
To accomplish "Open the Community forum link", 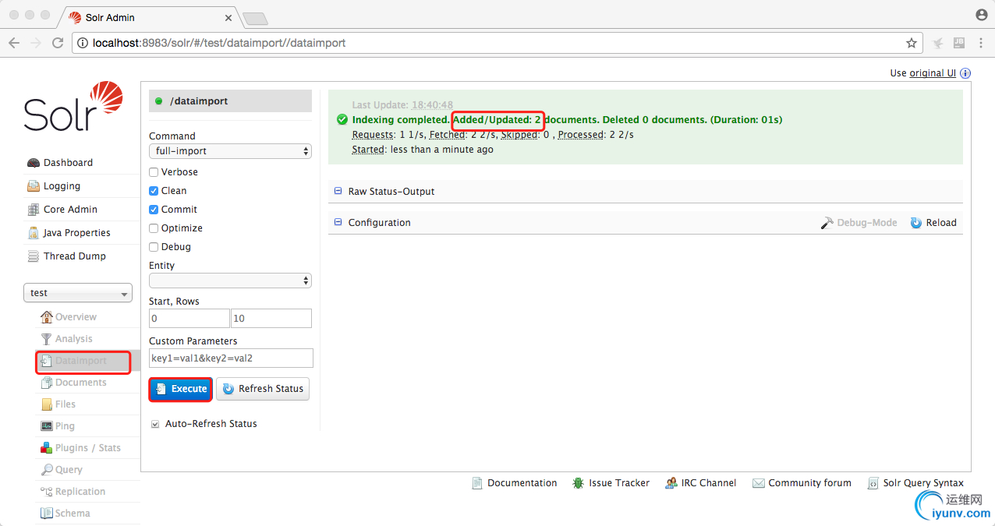I will (x=802, y=483).
